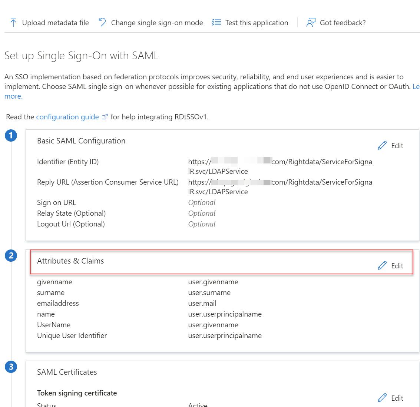Select the Reply URL value text
The height and width of the screenshot is (407, 420).
click(280, 187)
